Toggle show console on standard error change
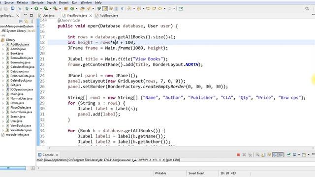315x177 pixels. [x=281, y=155]
